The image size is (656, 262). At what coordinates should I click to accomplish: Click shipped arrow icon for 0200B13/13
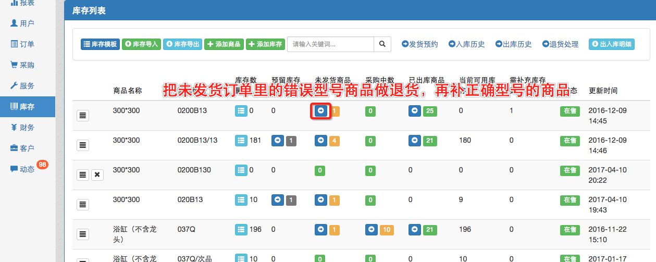click(x=415, y=141)
